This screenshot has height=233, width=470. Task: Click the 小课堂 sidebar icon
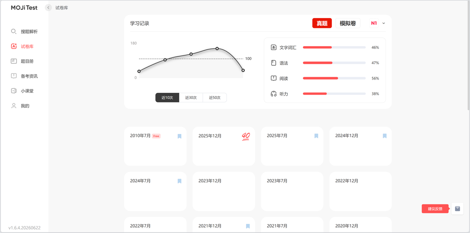click(14, 91)
